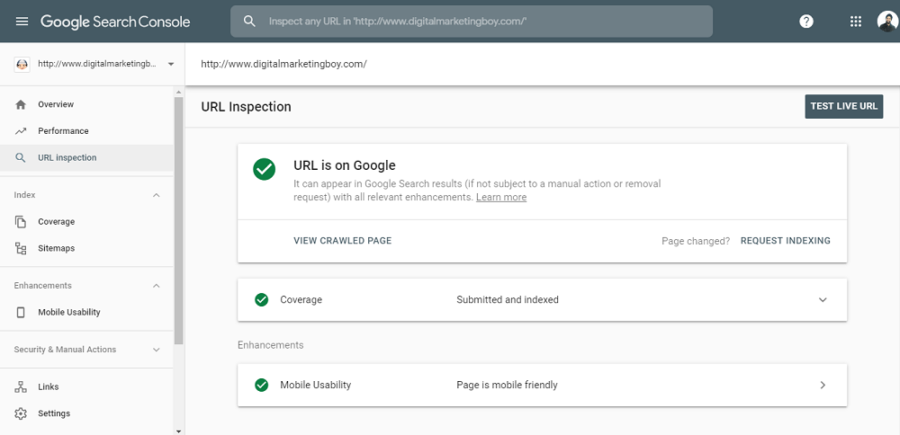The image size is (900, 435).
Task: Click the 'URL is on Google' heading
Action: (x=345, y=165)
